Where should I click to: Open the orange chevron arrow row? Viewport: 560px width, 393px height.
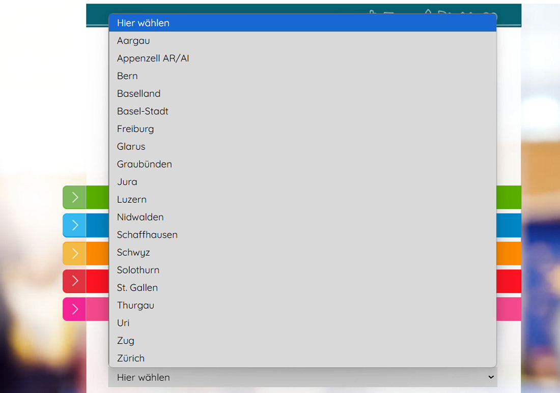[x=75, y=253]
